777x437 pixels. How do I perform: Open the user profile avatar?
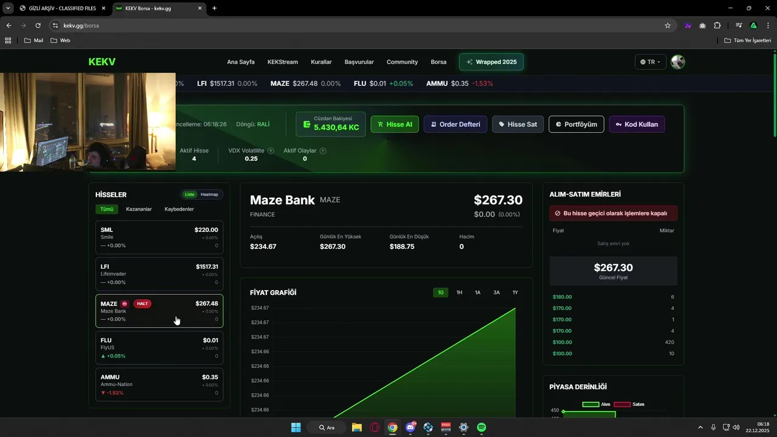tap(677, 62)
